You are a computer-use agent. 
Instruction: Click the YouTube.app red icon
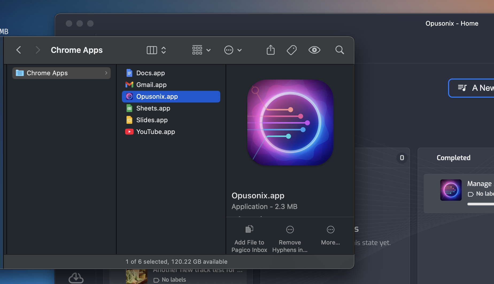pyautogui.click(x=129, y=132)
